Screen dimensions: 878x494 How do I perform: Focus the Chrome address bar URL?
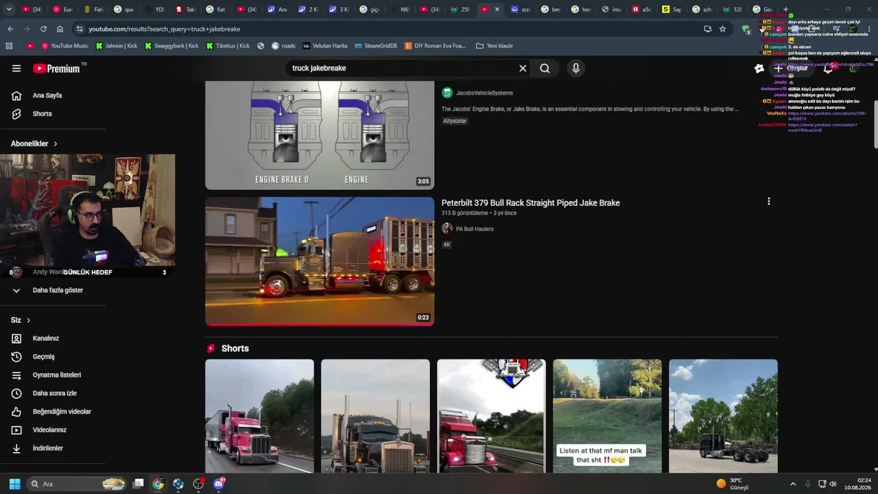[x=164, y=30]
